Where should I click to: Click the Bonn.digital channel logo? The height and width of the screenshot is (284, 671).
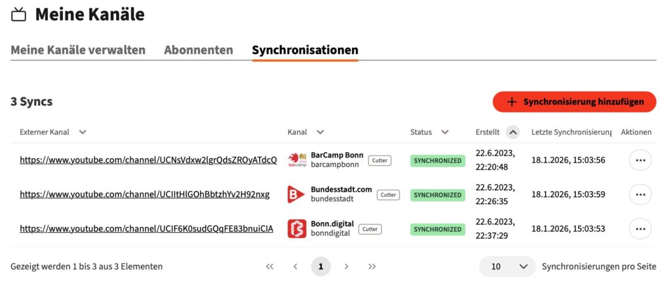point(296,229)
